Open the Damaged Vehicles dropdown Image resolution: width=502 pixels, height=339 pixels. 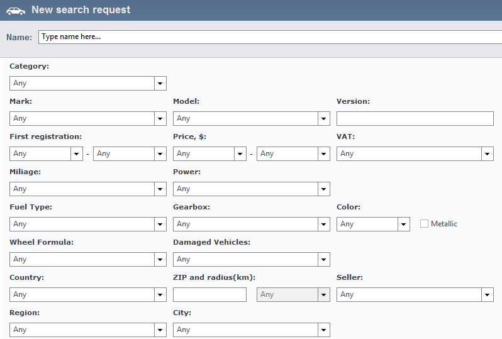point(252,259)
